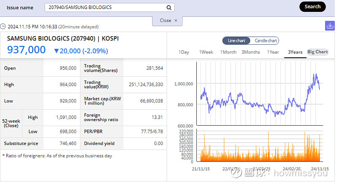
Task: Click the magnifier icon in issue name field
Action: point(169,8)
